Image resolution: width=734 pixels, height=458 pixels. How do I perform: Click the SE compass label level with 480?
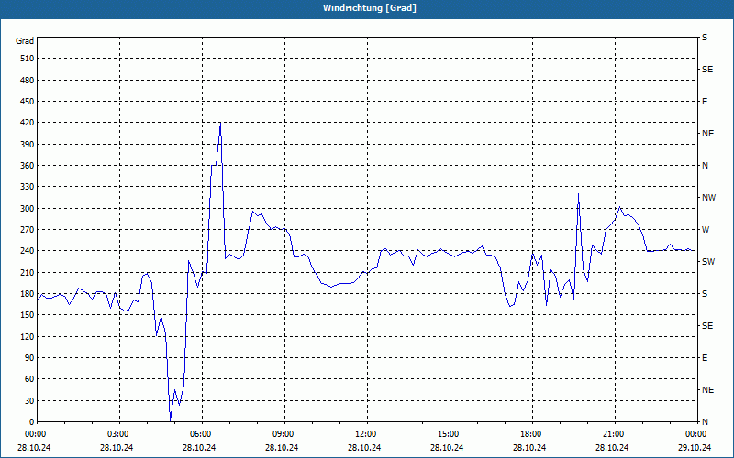[x=707, y=70]
